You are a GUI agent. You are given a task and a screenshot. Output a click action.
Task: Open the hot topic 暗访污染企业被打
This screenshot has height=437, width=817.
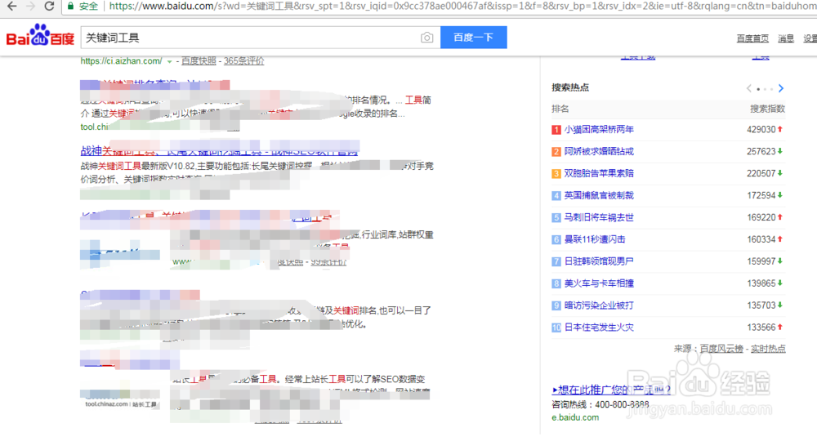599,305
